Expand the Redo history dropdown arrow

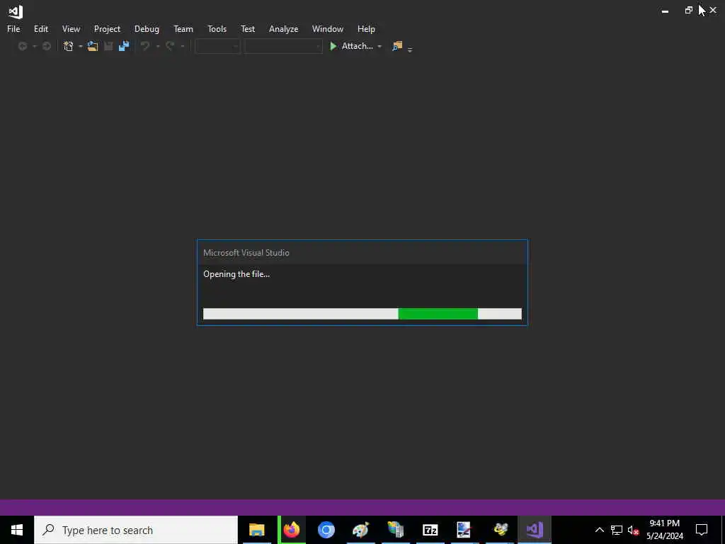coord(182,46)
